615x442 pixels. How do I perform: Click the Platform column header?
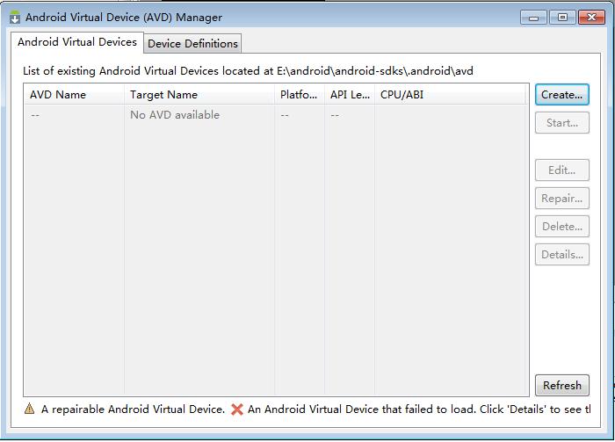tap(300, 95)
